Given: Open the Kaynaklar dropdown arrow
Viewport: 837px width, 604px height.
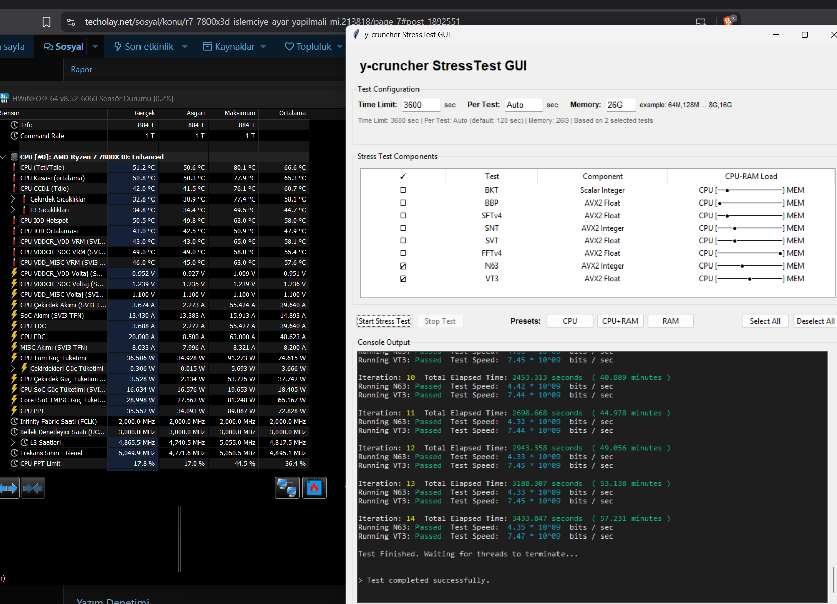Looking at the screenshot, I should (263, 47).
